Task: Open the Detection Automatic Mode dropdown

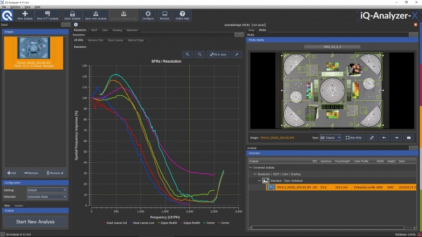Action: 47,197
